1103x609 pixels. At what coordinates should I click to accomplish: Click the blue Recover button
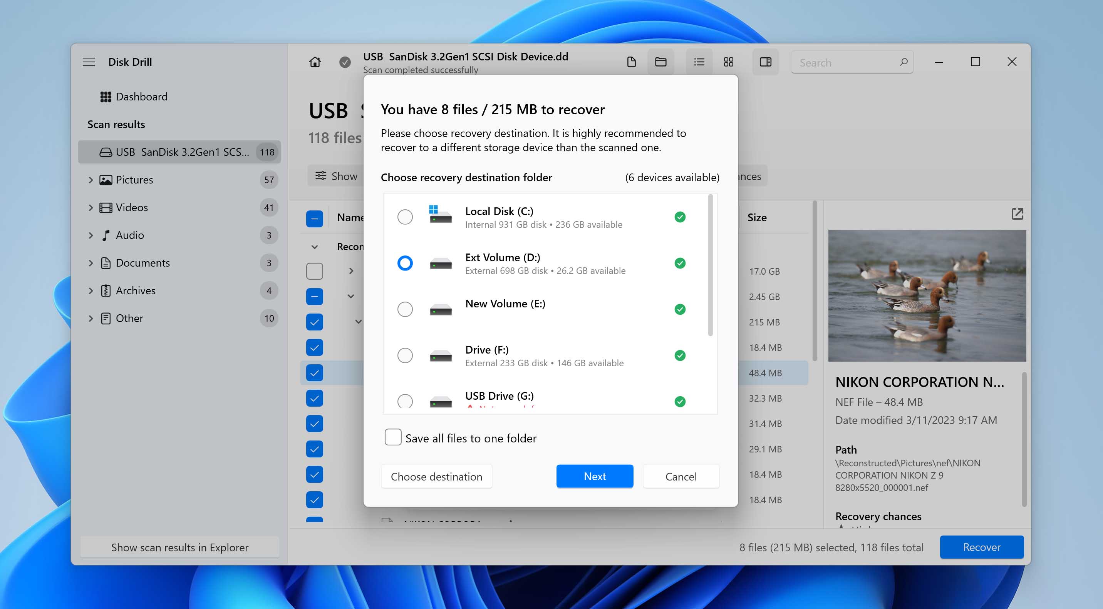(x=982, y=547)
